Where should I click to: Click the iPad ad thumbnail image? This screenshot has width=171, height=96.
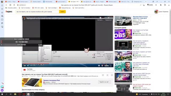tap(32, 82)
